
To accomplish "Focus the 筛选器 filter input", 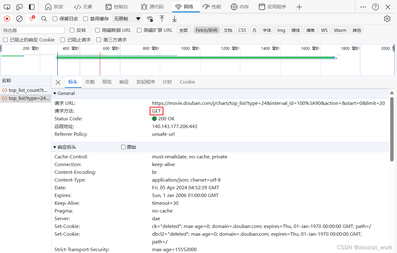I will 33,30.
